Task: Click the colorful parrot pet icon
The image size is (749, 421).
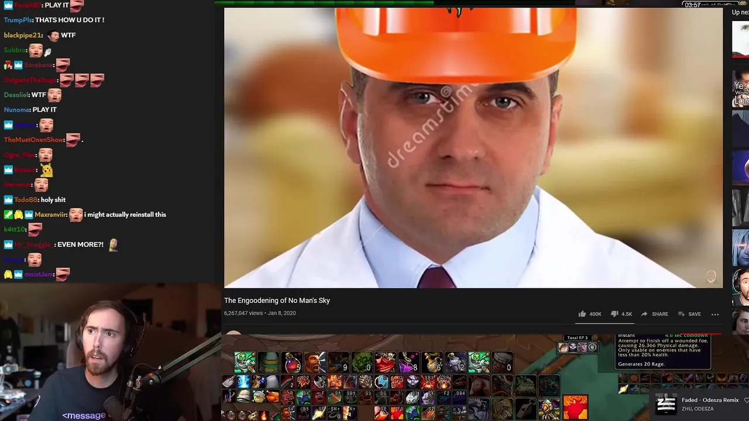Action: pyautogui.click(x=549, y=408)
